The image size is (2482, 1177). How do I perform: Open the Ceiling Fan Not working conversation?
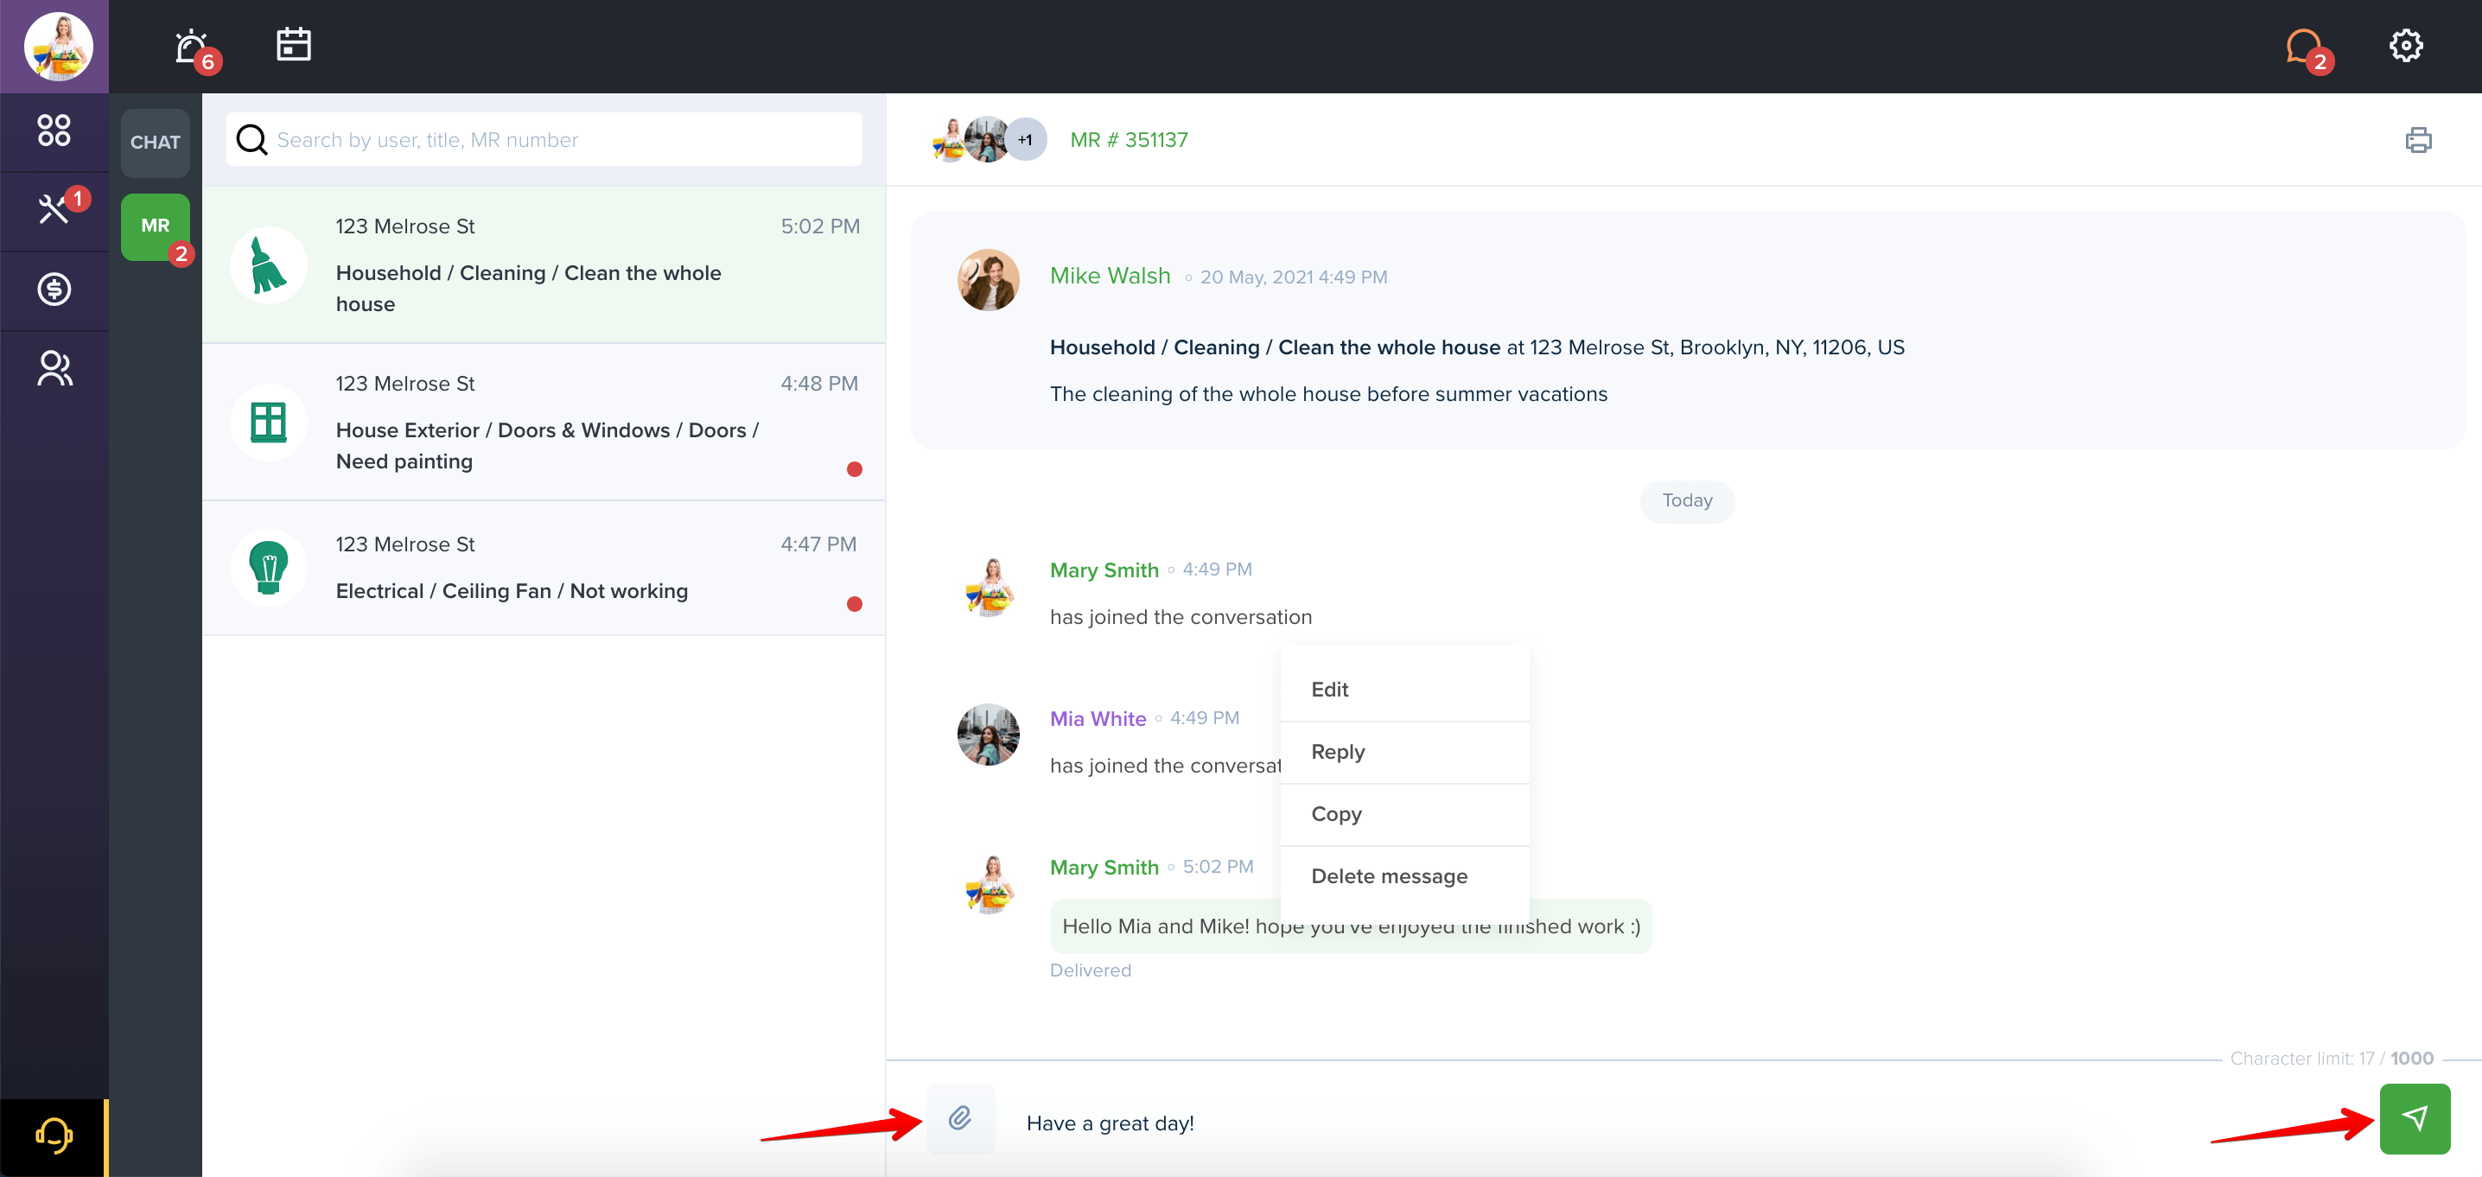point(544,569)
